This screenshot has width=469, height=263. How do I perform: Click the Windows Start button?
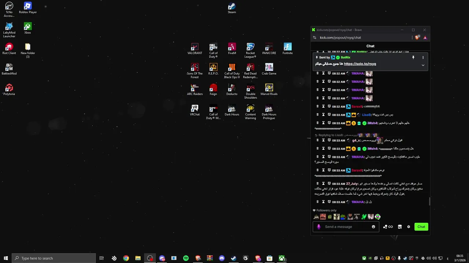(6, 258)
